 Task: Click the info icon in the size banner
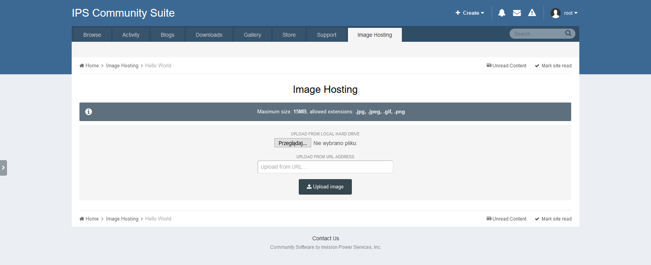pyautogui.click(x=89, y=112)
